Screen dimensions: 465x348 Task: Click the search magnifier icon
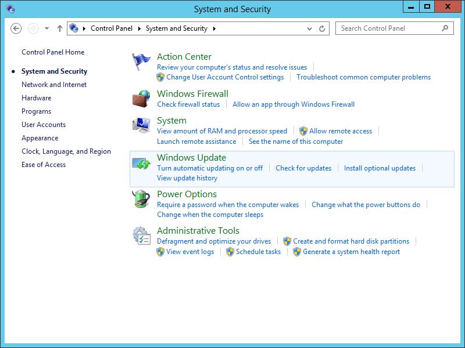445,28
